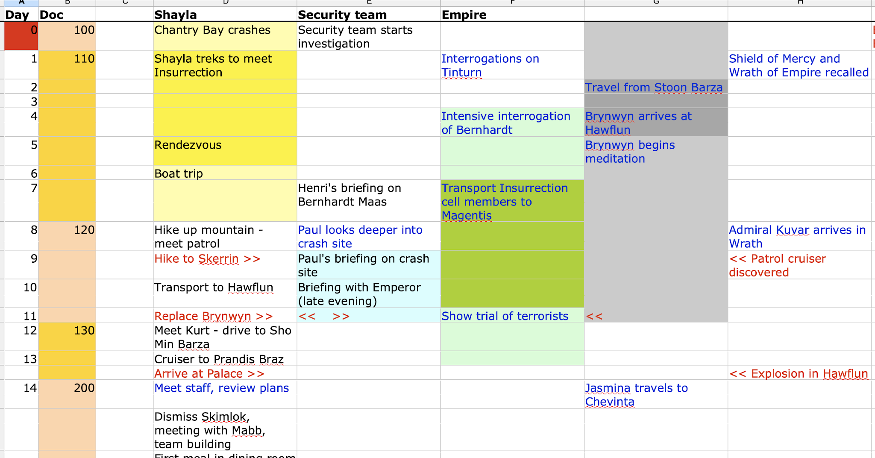Select 'Briefing with Emperor (late evening)' cell
875x458 pixels.
(369, 293)
